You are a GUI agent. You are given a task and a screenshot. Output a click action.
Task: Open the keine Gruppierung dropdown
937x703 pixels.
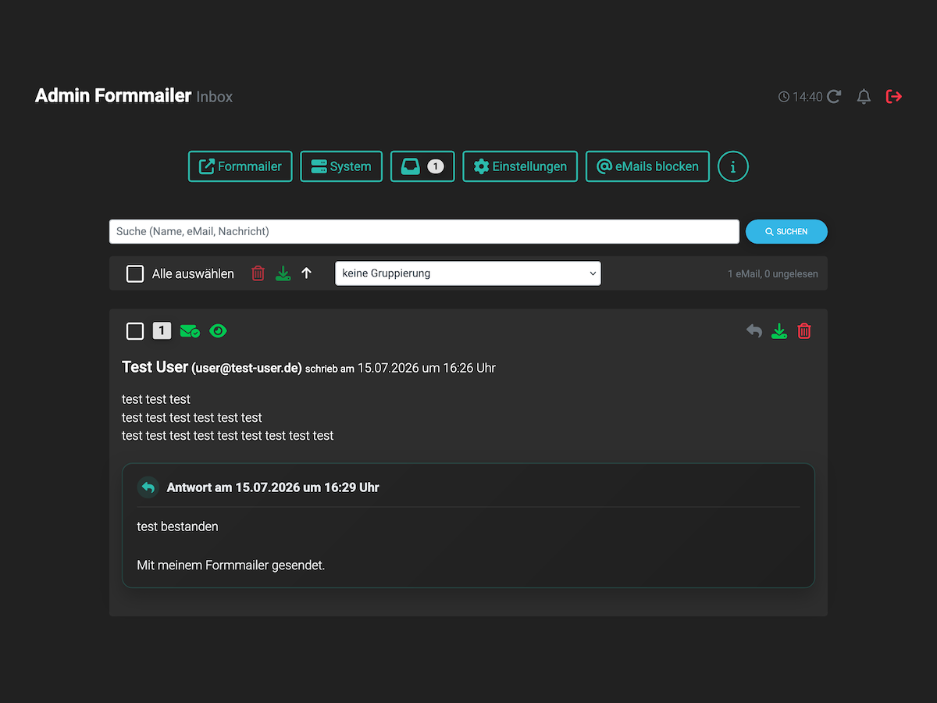click(x=468, y=273)
